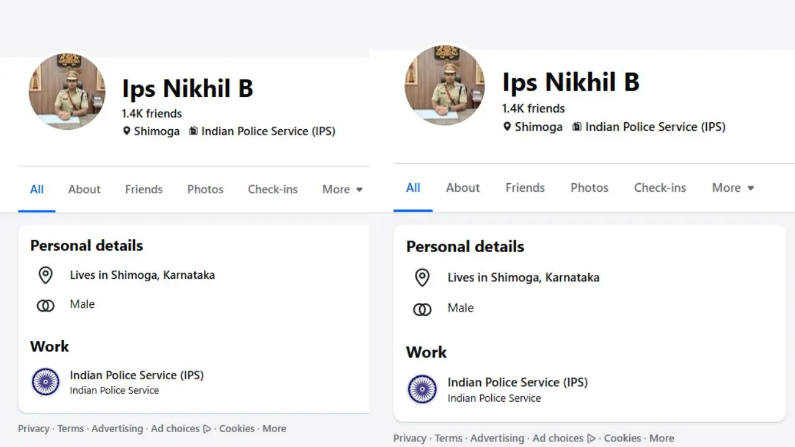The height and width of the screenshot is (447, 795).
Task: Click '1.4K friends' under the right profile name
Action: click(x=534, y=108)
